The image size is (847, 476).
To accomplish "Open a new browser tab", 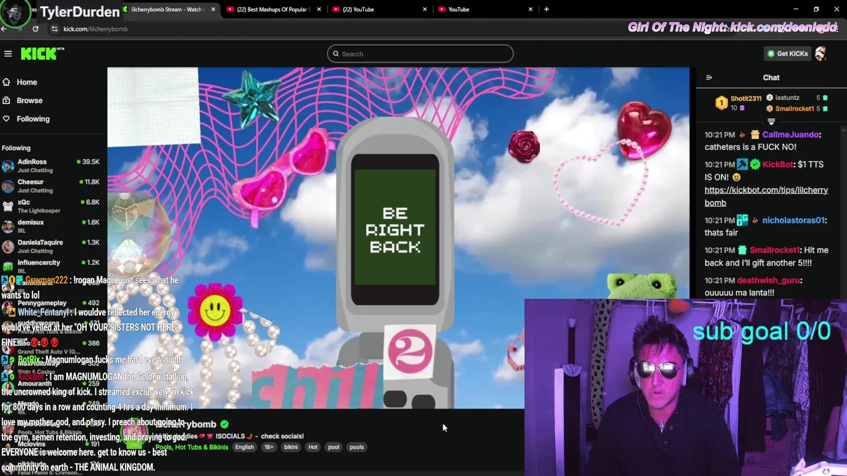I will click(x=546, y=9).
